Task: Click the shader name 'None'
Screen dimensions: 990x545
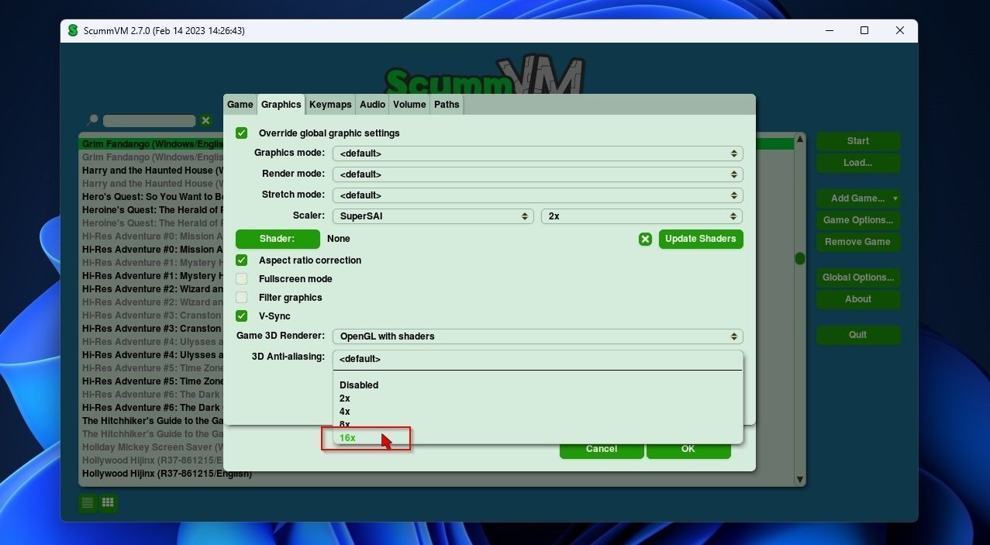Action: coord(339,239)
